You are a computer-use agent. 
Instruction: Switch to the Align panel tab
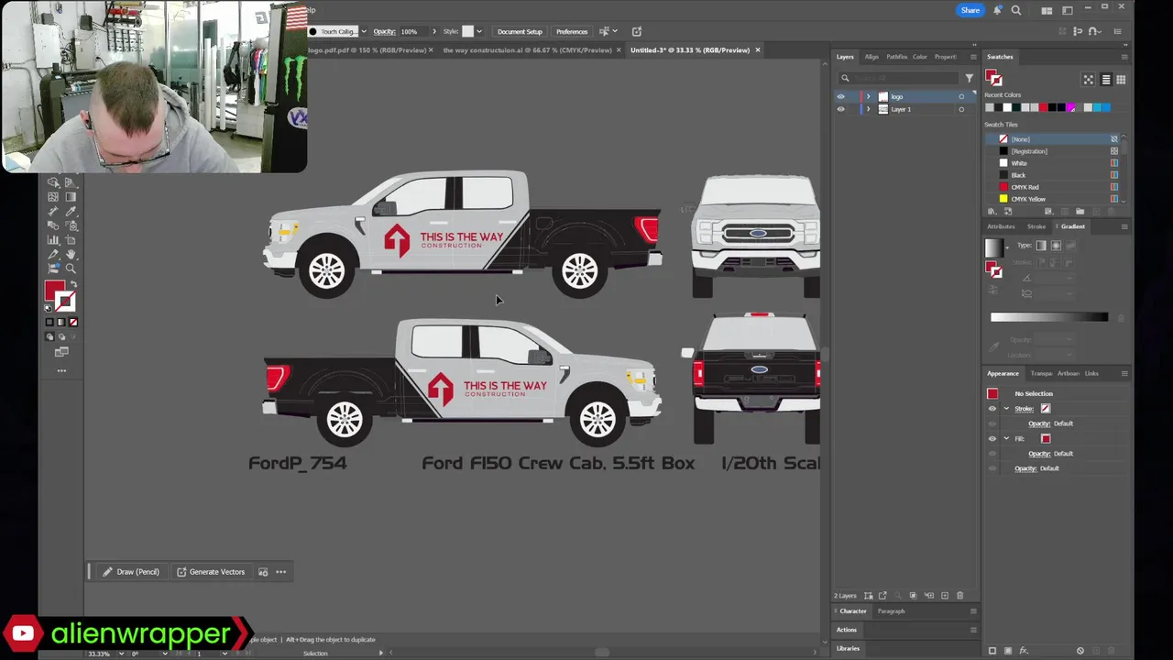(872, 57)
